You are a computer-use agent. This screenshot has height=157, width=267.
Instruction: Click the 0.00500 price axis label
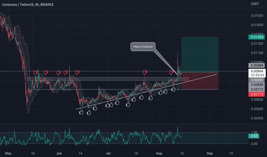(257, 109)
